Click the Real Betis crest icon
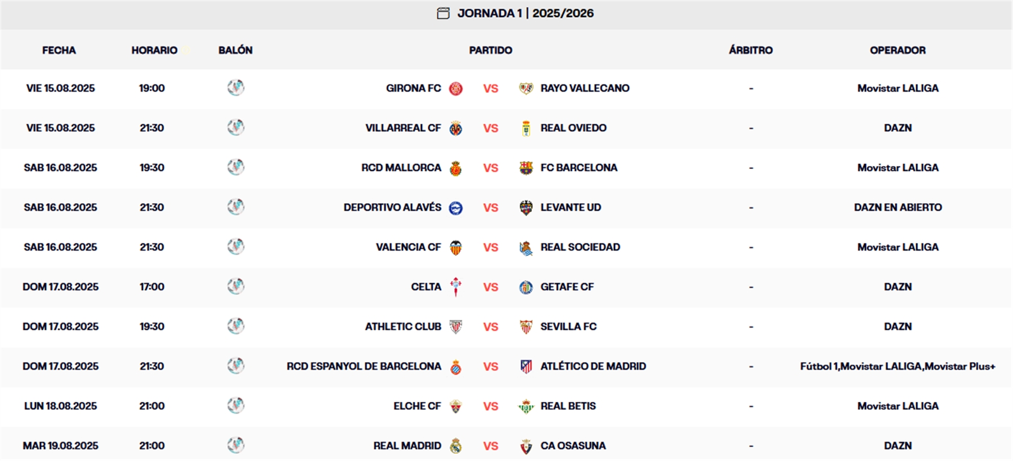Screen dimensions: 1013x461 click(x=526, y=405)
